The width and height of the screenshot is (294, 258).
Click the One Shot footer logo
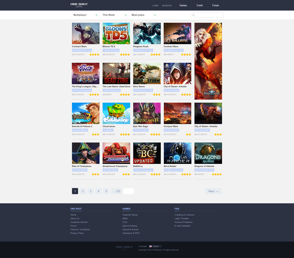124,248
